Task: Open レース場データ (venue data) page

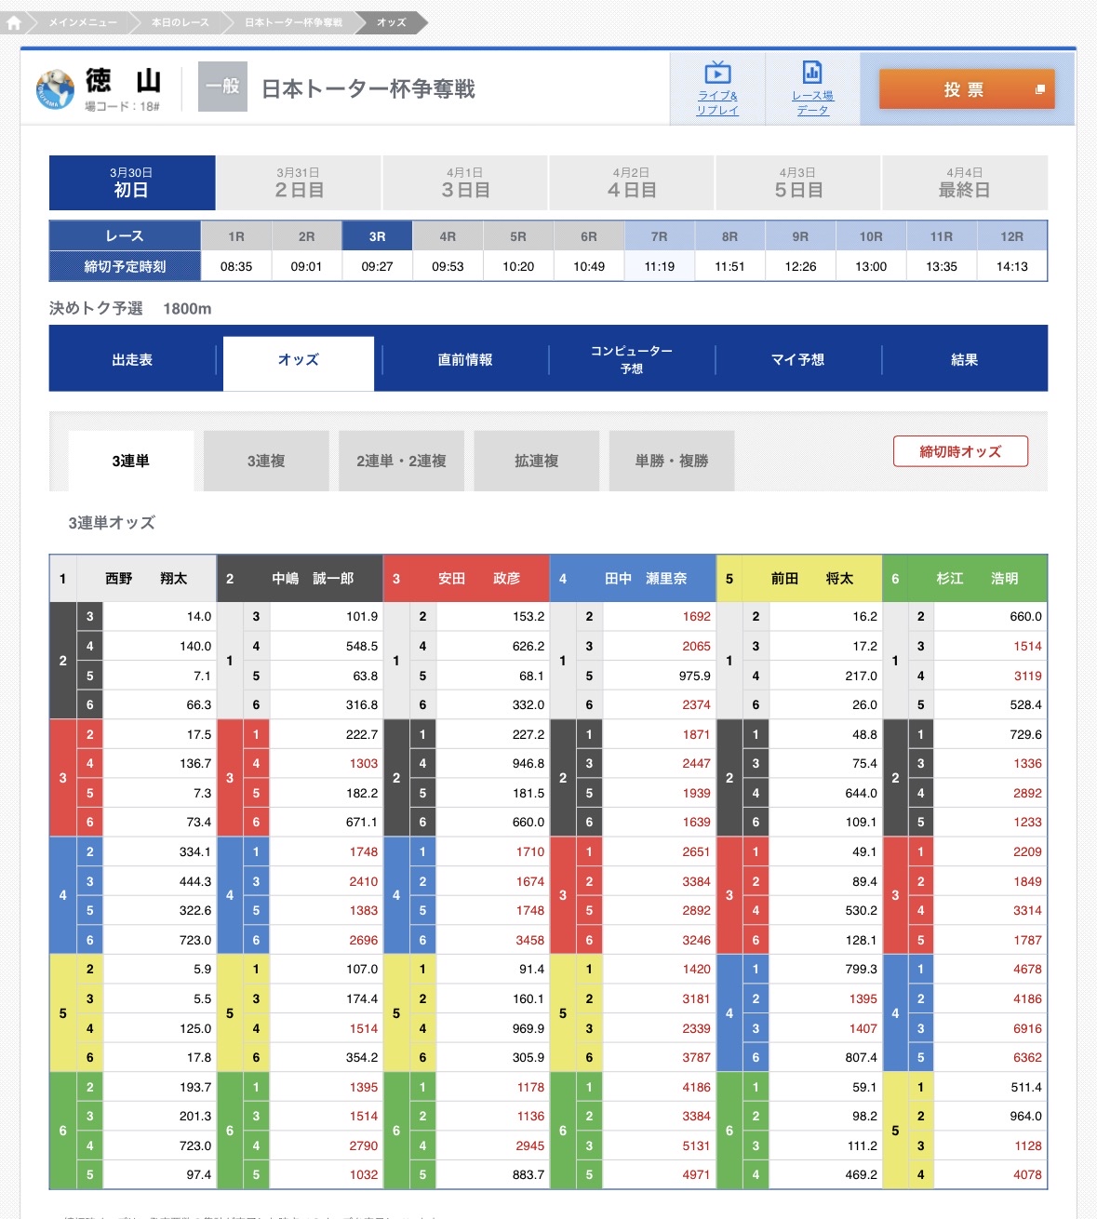Action: pos(812,89)
